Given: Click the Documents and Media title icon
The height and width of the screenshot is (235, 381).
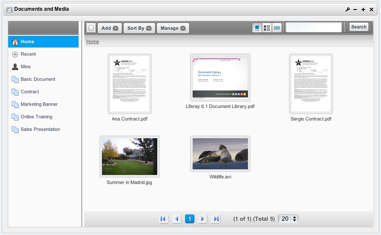Looking at the screenshot, I should click(9, 10).
